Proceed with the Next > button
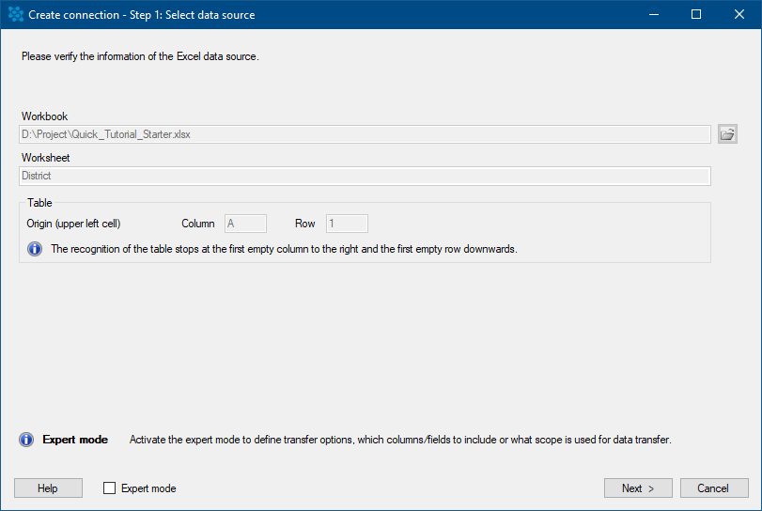 (x=638, y=488)
